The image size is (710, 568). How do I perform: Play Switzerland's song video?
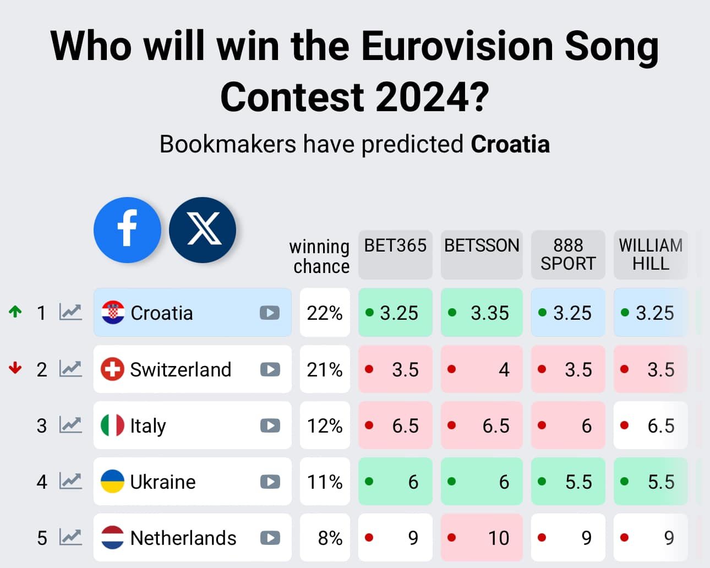270,369
